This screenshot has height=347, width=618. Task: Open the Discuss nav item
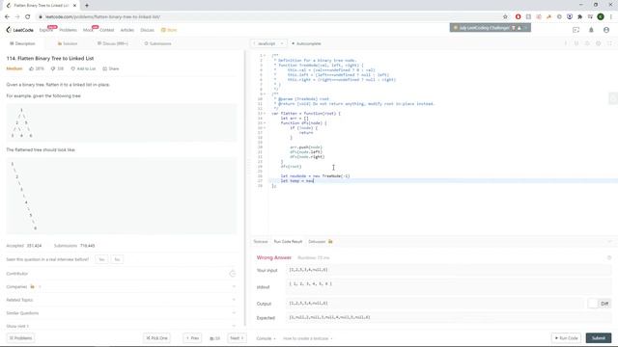tap(147, 30)
